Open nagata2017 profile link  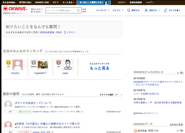(40, 73)
